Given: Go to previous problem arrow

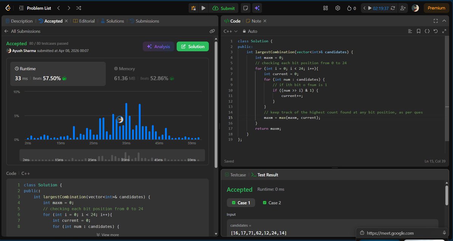Looking at the screenshot, I should [x=58, y=8].
